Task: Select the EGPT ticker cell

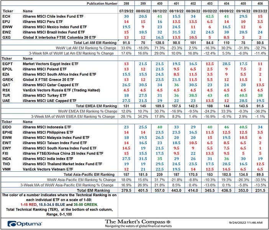Action: pos(8,64)
